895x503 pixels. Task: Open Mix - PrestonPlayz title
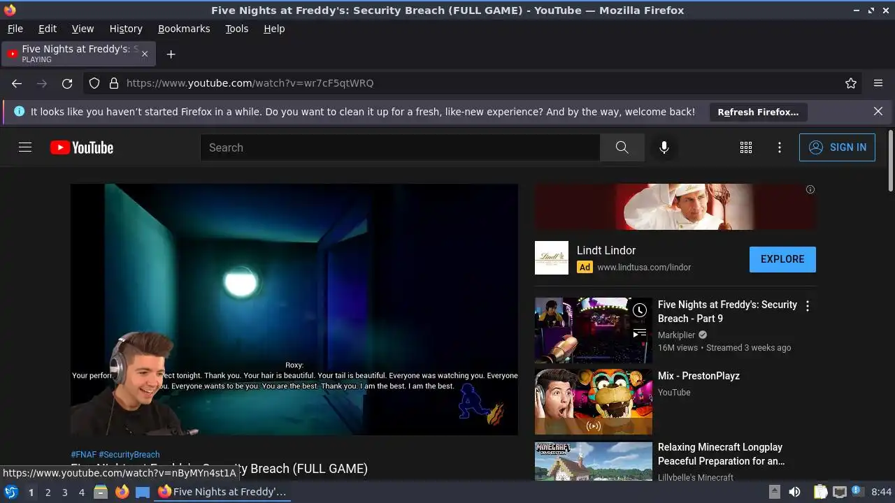click(x=699, y=376)
